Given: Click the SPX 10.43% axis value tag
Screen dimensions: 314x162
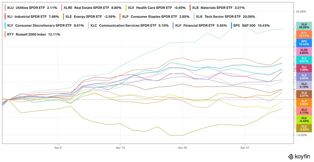Looking at the screenshot, I should pos(304,43).
